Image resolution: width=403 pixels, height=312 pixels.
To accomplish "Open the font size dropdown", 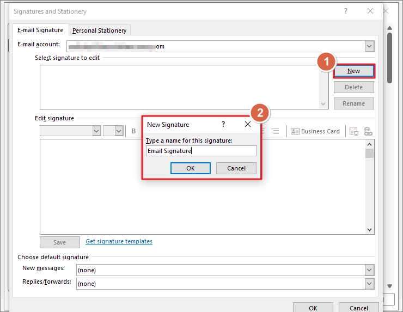I will click(x=119, y=131).
